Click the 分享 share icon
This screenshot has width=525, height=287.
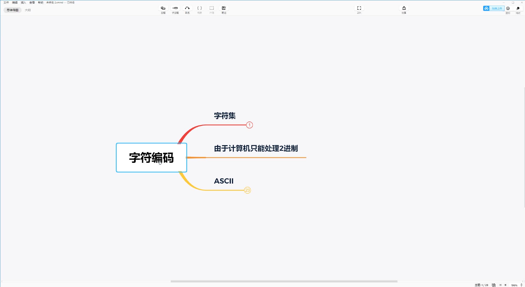click(x=404, y=8)
